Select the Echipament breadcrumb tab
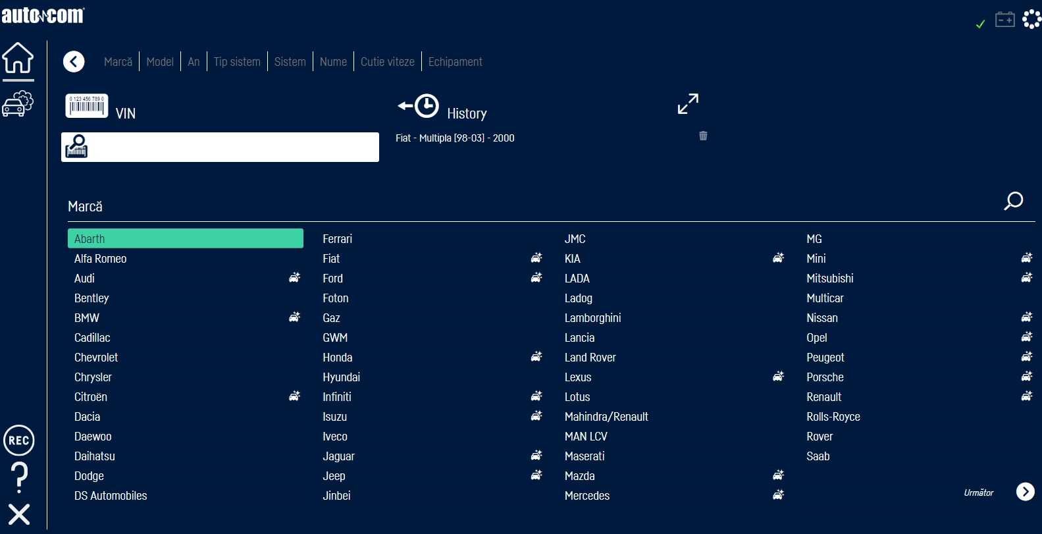The image size is (1042, 534). point(456,62)
